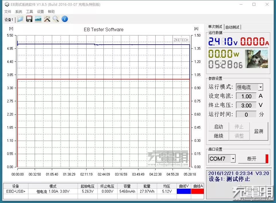Switch to the 单次测试 tab

click(x=215, y=27)
